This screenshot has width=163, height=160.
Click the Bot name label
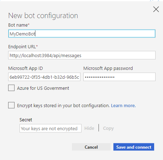19,25
